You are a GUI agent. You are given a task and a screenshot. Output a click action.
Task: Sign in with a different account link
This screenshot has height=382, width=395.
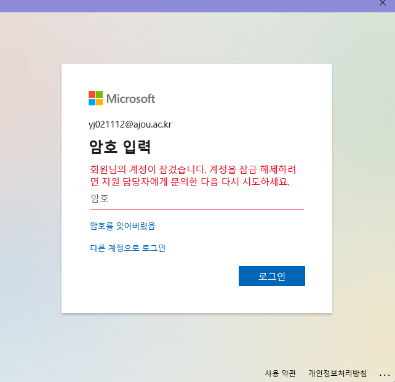[128, 248]
